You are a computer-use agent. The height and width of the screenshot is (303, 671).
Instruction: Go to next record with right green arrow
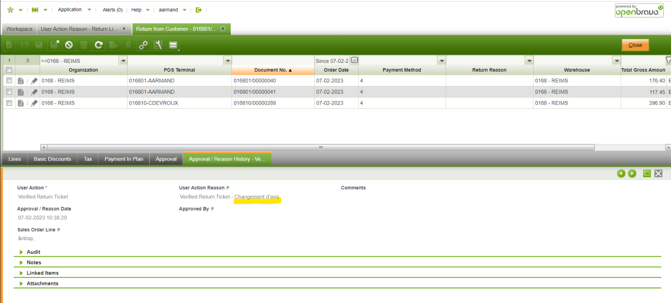632,174
